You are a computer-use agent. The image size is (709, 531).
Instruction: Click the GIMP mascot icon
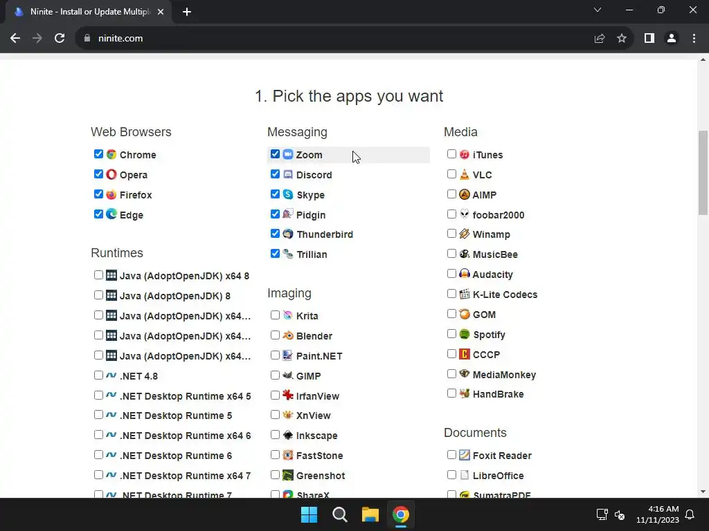click(288, 375)
